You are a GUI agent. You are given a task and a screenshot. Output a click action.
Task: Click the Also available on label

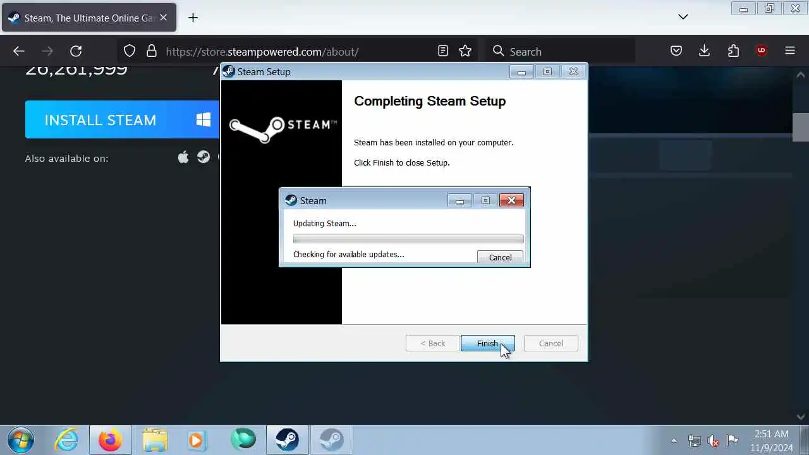pyautogui.click(x=67, y=158)
